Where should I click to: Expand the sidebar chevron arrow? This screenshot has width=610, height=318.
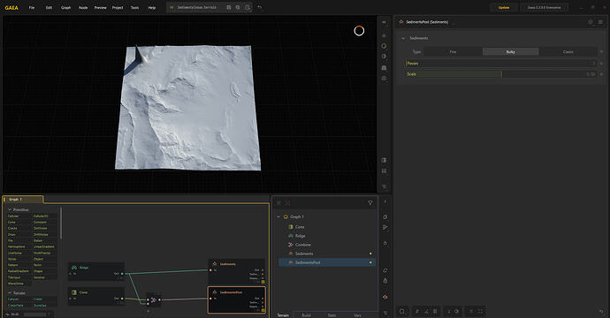385,201
